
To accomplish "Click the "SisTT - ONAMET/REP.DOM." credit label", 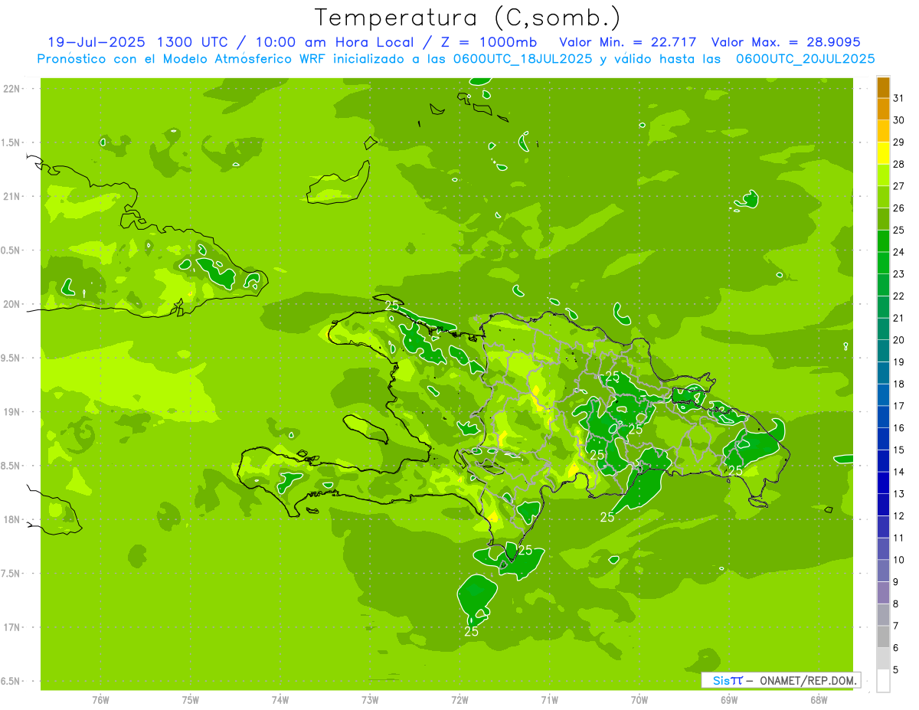I will (781, 680).
